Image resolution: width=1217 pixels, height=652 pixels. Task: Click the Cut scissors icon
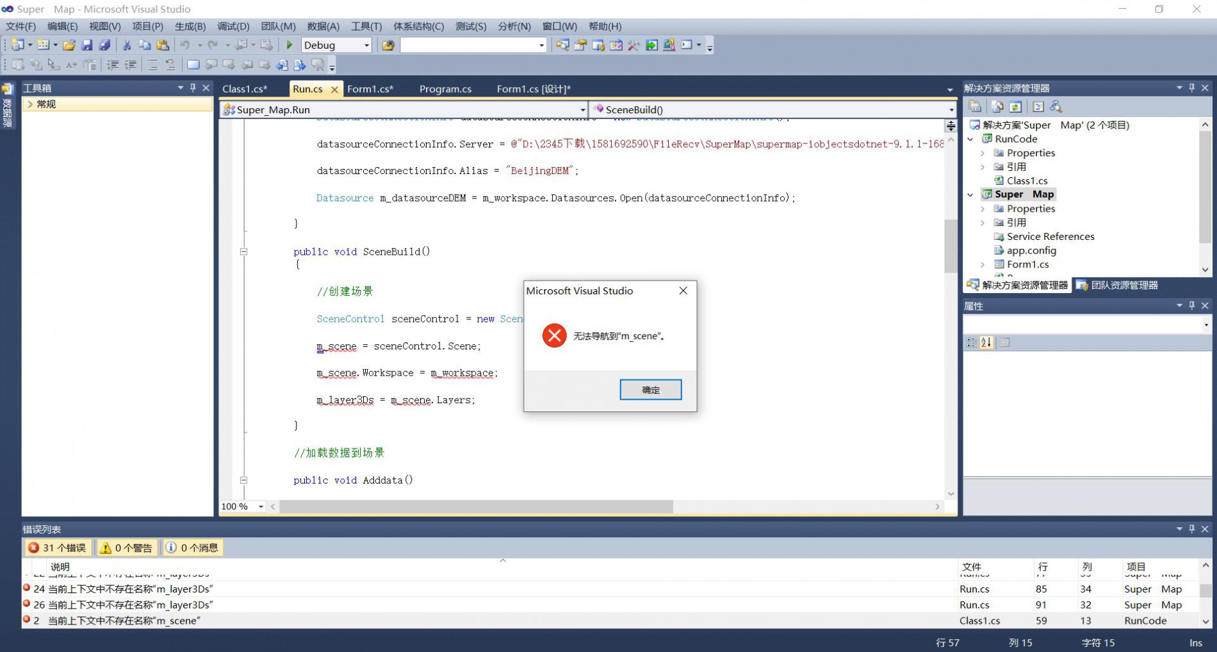(x=127, y=45)
